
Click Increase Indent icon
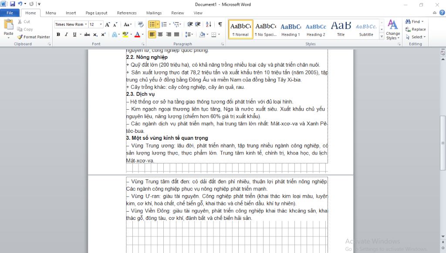(x=198, y=24)
